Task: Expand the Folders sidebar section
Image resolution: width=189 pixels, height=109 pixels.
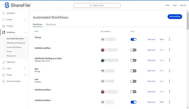Action: pos(25,19)
